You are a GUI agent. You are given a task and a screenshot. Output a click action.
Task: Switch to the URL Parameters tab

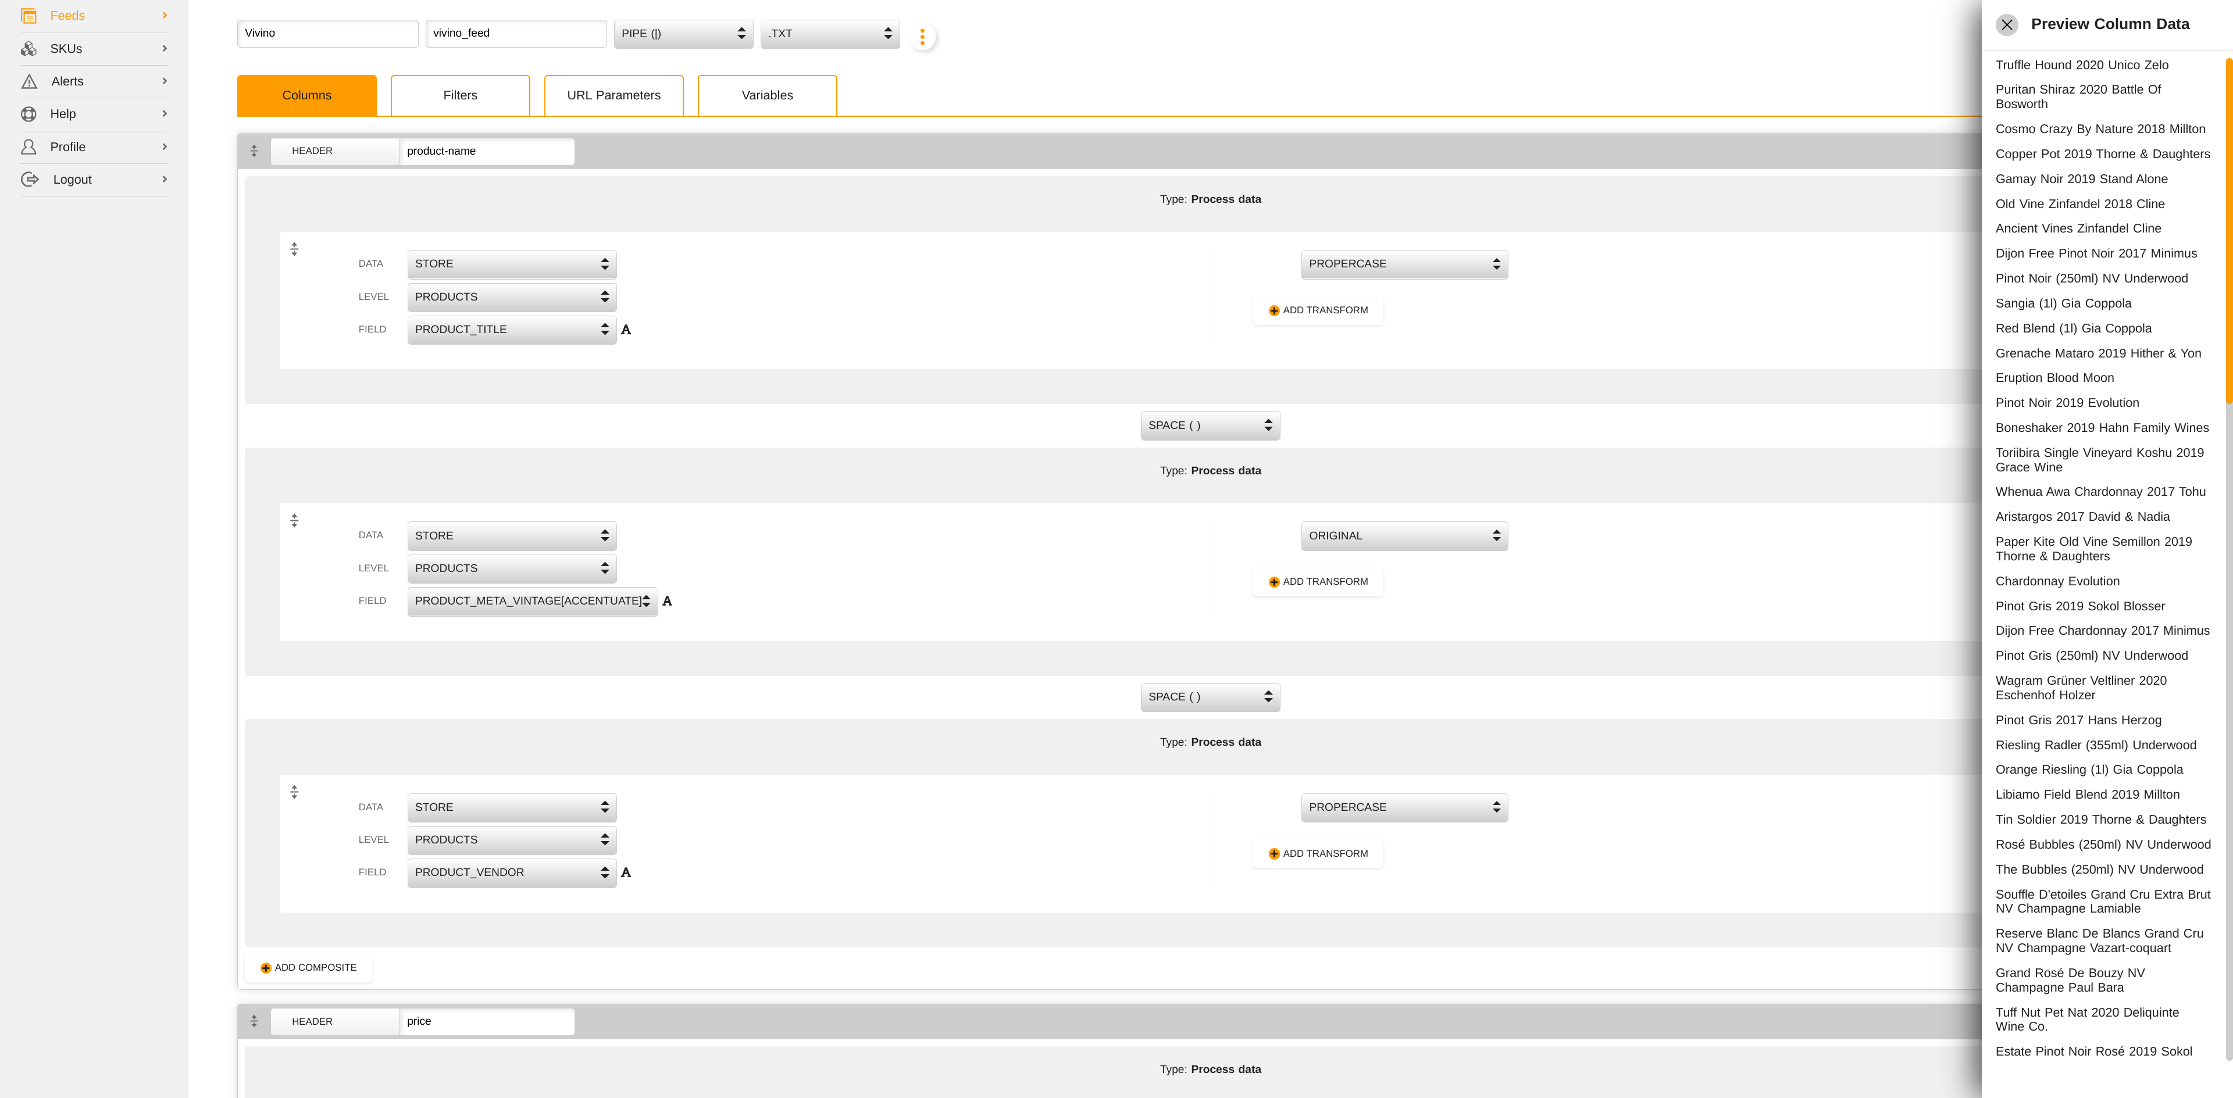(x=613, y=95)
